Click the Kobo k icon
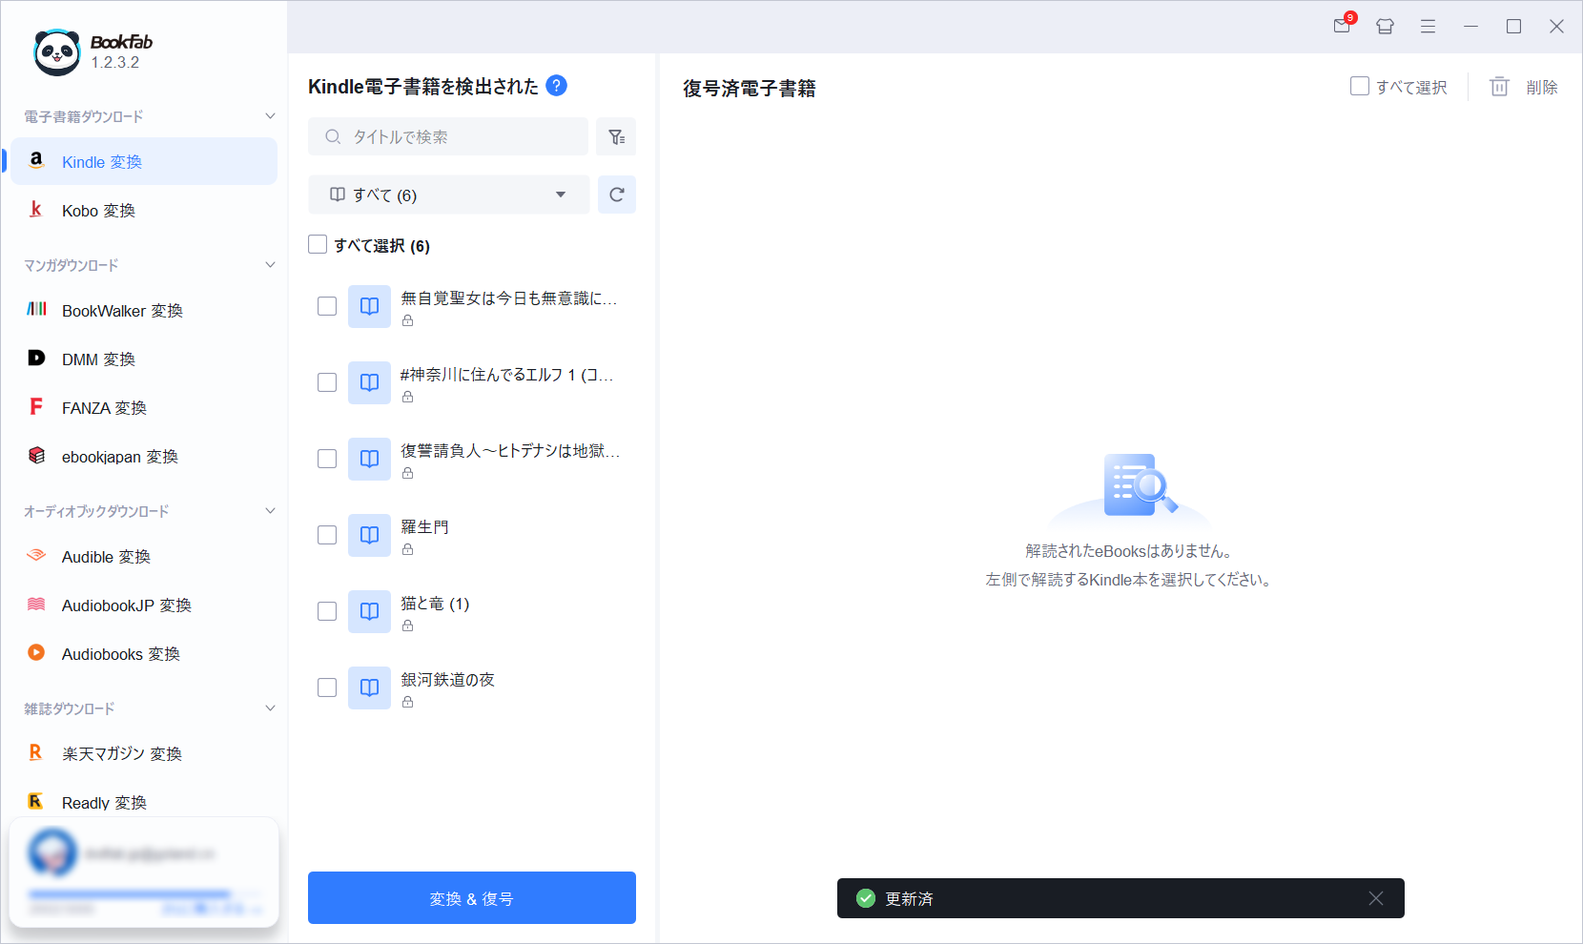The height and width of the screenshot is (944, 1583). [36, 209]
